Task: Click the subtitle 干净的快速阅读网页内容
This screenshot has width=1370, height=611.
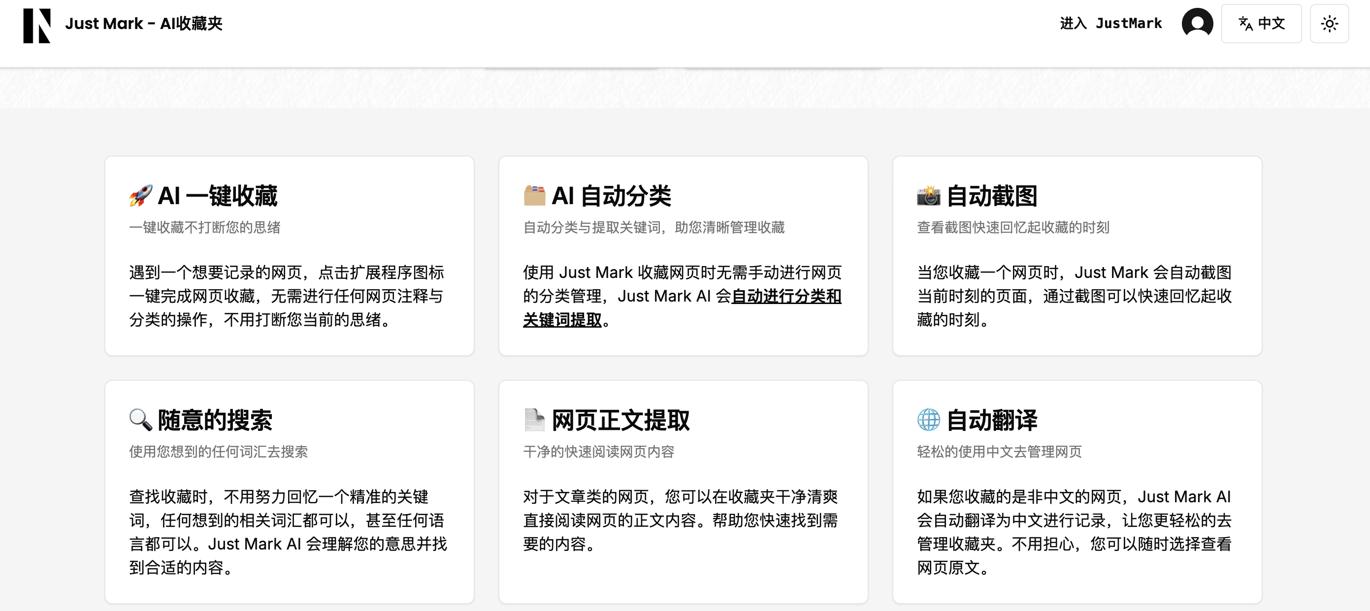Action: coord(598,452)
